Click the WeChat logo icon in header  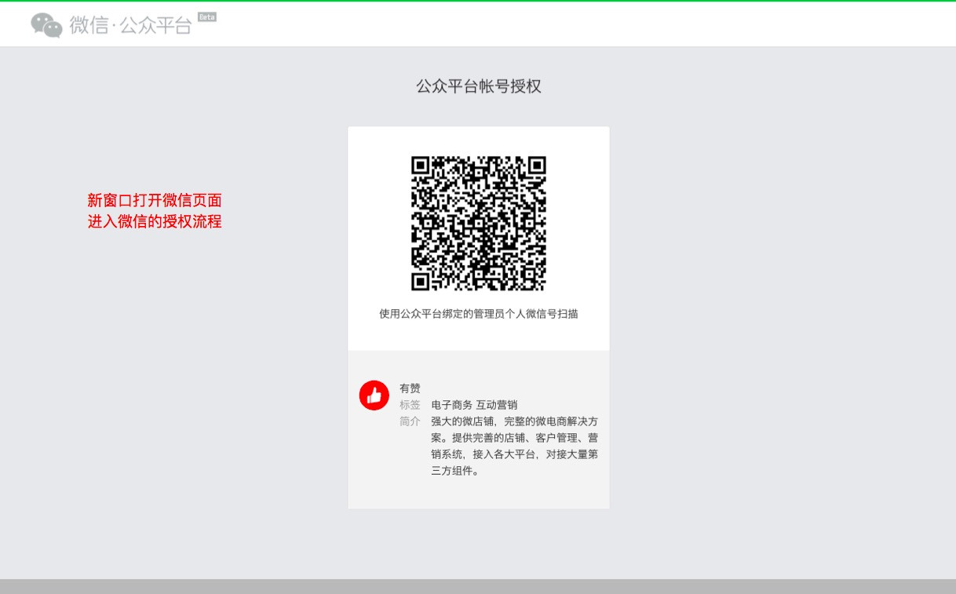tap(46, 25)
